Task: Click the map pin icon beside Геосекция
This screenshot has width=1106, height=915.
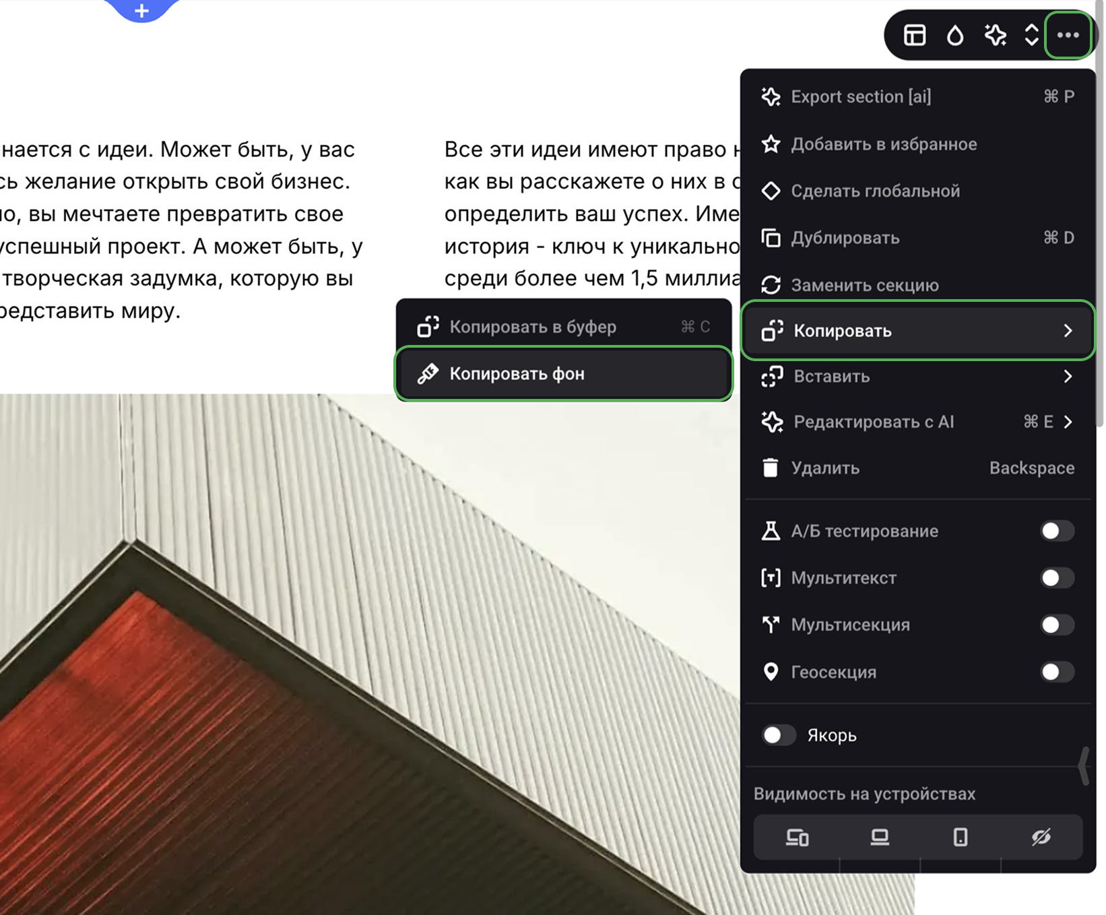Action: pyautogui.click(x=771, y=672)
